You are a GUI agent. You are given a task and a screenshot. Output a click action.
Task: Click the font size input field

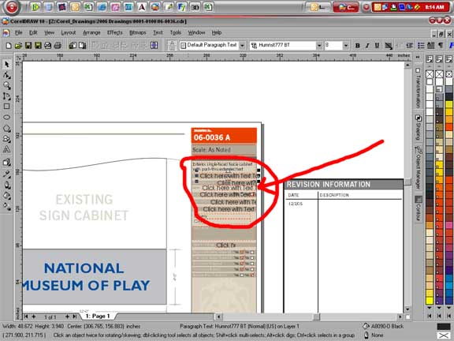333,46
